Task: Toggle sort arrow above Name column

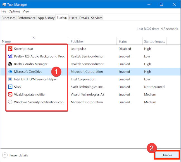Action: pos(34,38)
